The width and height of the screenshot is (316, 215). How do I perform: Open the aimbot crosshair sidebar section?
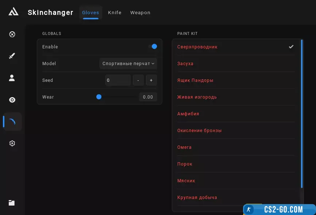[12, 35]
